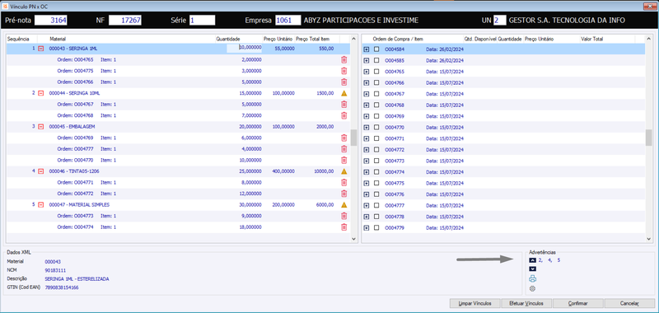The image size is (659, 313).
Task: Open the gear settings in Advertências
Action: pyautogui.click(x=532, y=288)
